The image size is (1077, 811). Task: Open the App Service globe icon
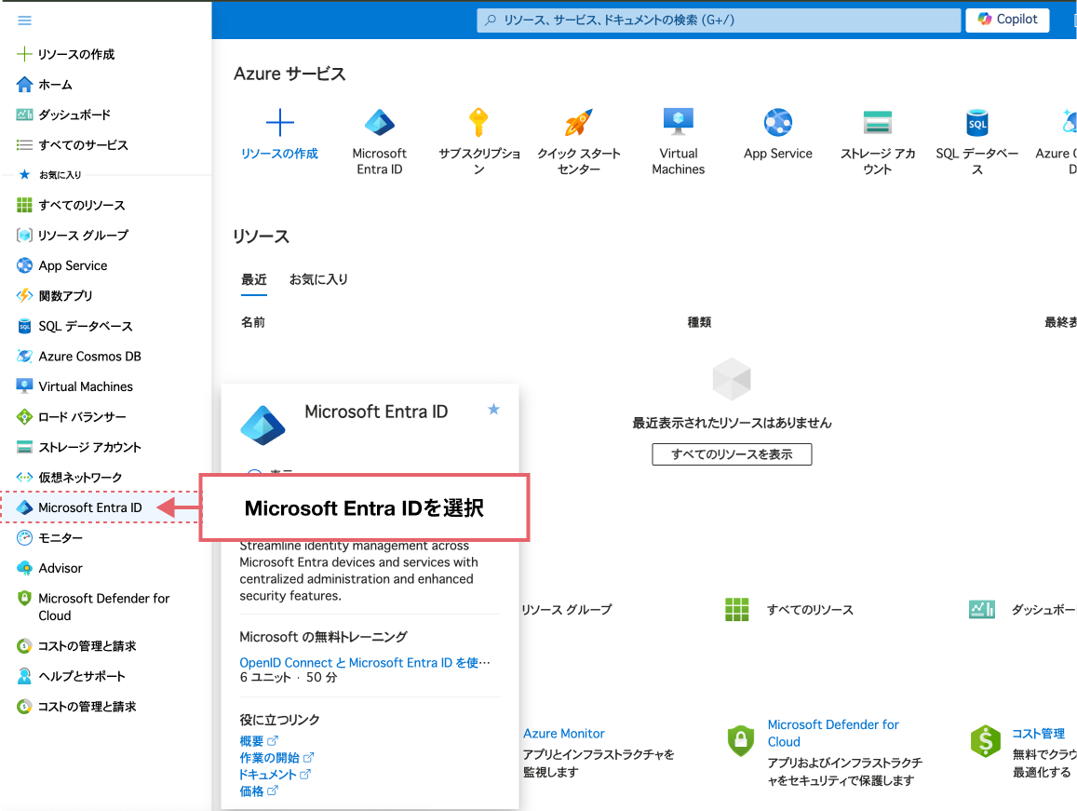pyautogui.click(x=778, y=122)
